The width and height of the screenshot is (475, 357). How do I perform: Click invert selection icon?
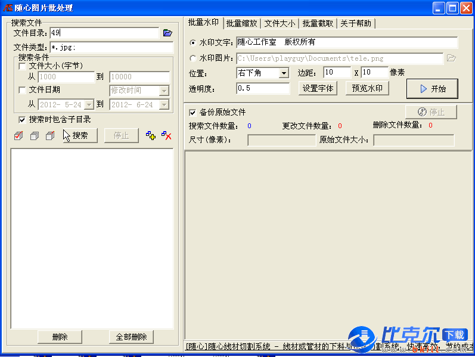(50, 135)
